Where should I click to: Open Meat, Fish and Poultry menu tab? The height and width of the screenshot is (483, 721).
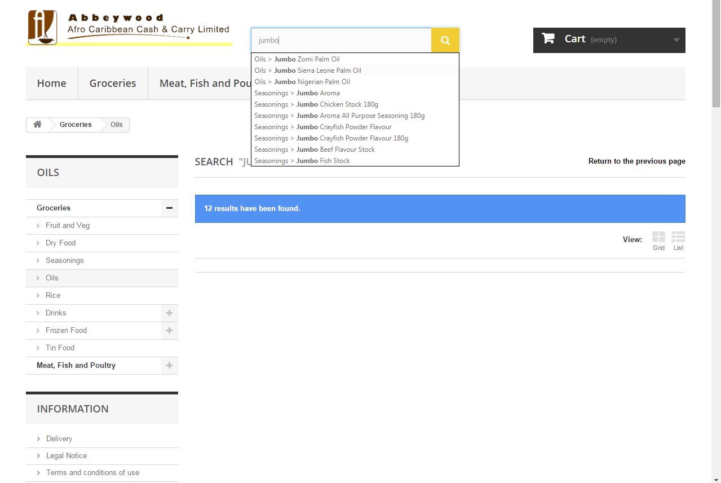tap(205, 83)
